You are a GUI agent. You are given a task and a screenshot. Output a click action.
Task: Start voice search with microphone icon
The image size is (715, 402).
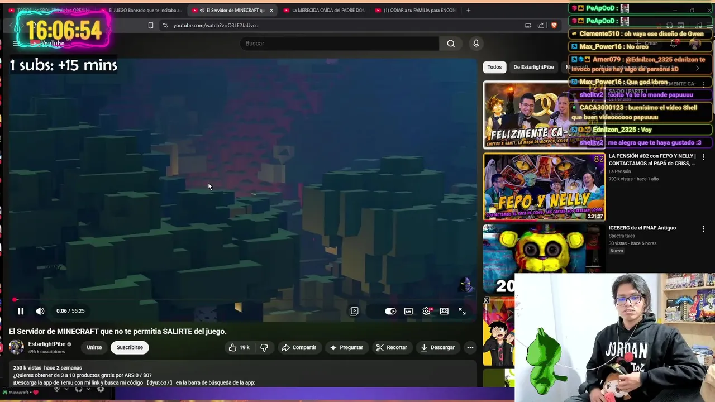tap(476, 44)
